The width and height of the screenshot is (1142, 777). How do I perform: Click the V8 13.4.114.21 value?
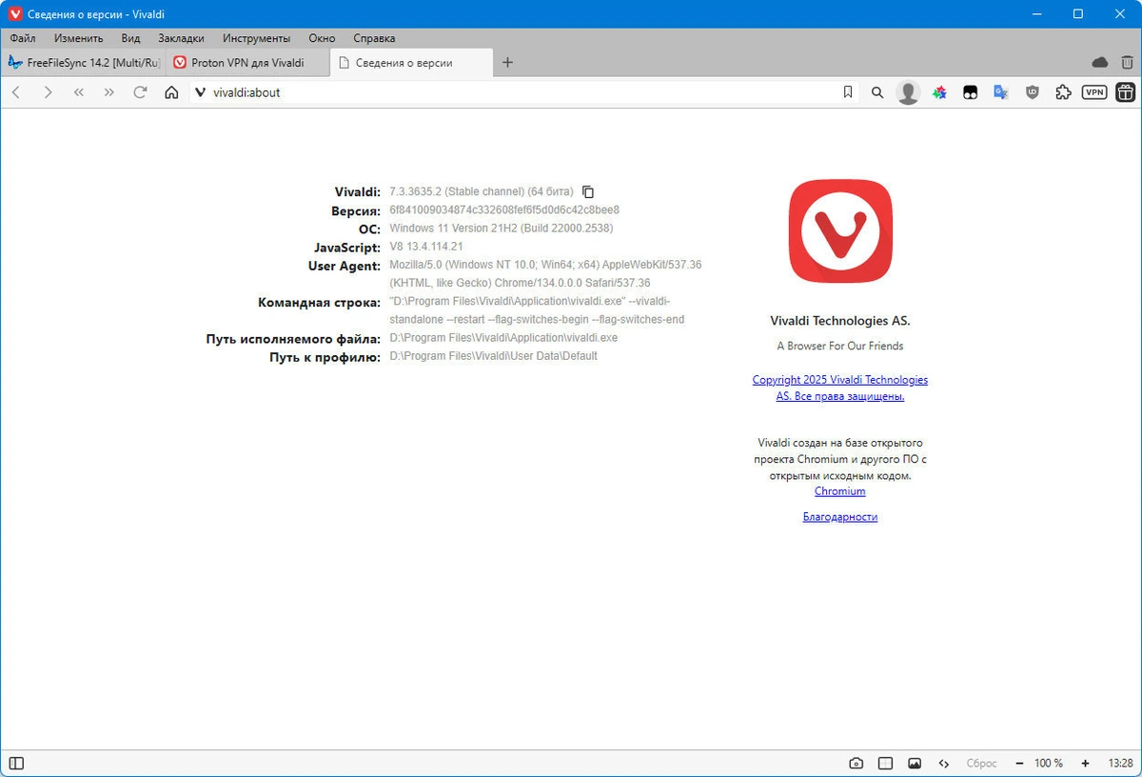[x=426, y=247]
